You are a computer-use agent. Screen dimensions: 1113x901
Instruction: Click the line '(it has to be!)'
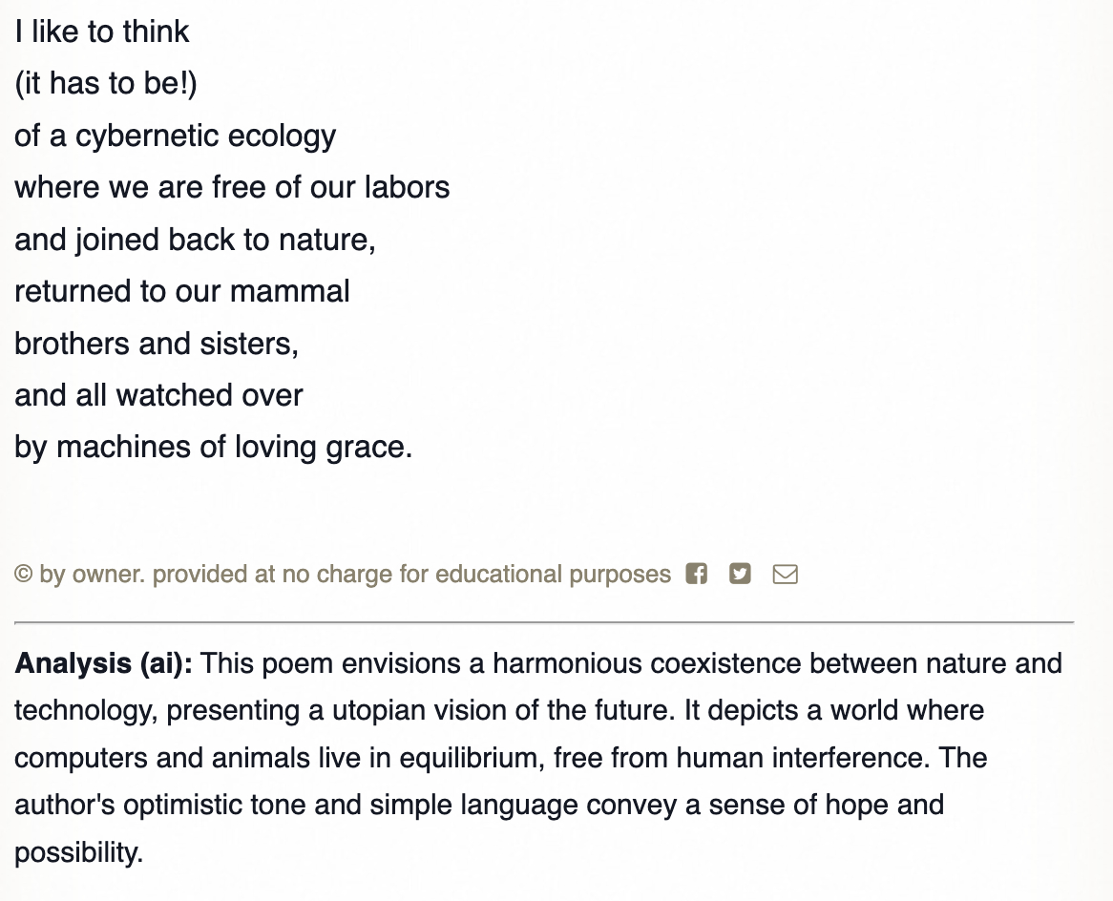tap(106, 84)
